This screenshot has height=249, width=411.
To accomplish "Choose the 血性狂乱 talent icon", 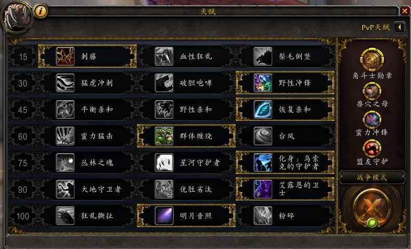I will [164, 56].
